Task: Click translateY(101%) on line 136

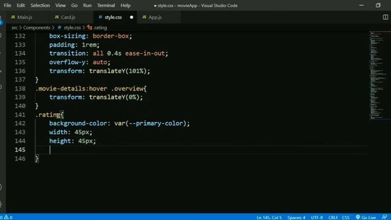Action: [118, 71]
